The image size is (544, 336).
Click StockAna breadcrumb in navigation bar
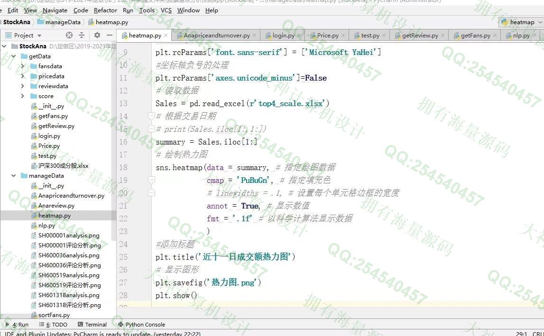pyautogui.click(x=17, y=22)
